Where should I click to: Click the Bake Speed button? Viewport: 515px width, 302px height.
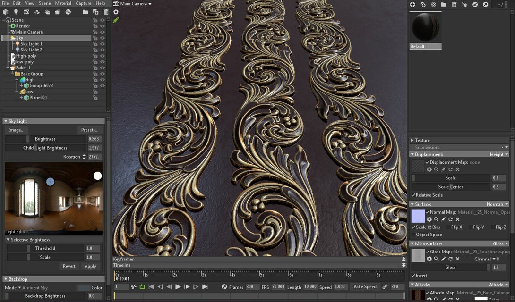click(365, 286)
